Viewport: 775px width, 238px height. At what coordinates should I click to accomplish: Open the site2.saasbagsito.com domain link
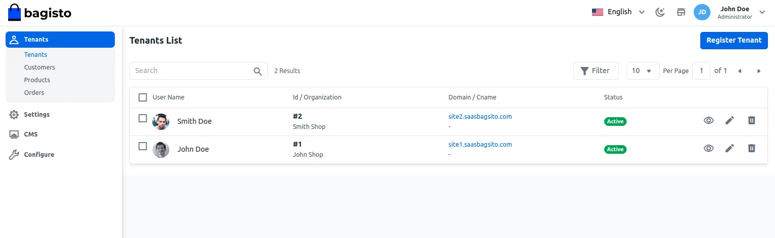click(x=480, y=117)
